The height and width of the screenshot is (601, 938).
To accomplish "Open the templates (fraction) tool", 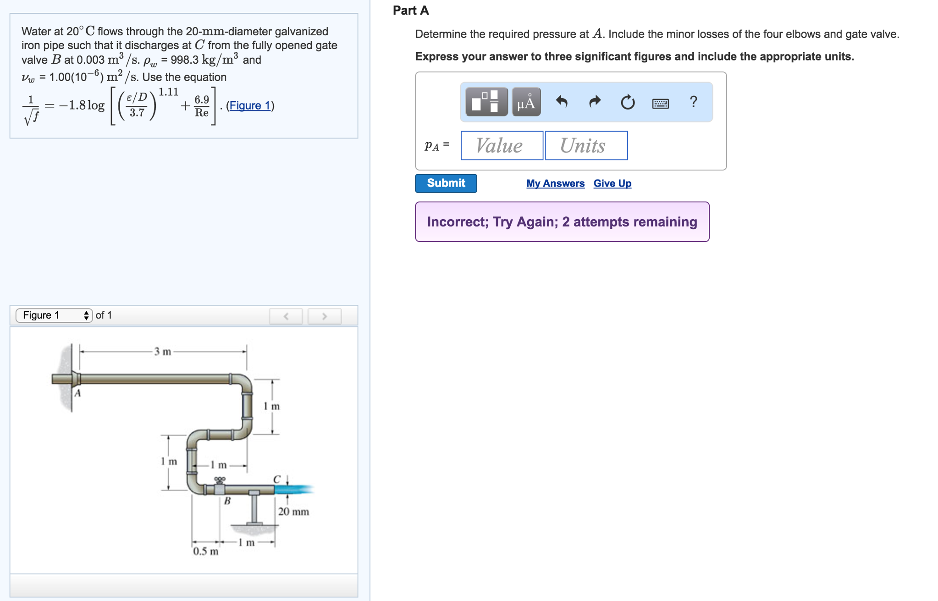I will pyautogui.click(x=486, y=101).
